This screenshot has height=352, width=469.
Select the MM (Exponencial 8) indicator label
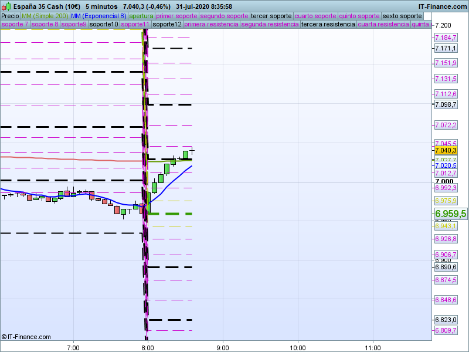98,16
